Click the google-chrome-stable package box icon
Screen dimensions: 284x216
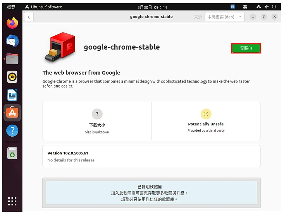pos(60,47)
